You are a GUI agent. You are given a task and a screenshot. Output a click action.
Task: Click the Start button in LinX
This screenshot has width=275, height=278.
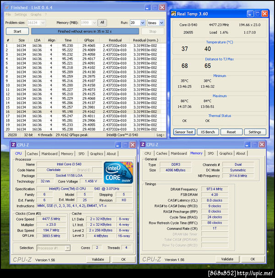(x=17, y=32)
